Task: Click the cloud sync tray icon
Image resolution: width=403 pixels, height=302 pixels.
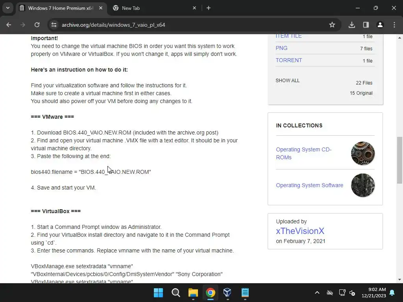Action: [330, 293]
